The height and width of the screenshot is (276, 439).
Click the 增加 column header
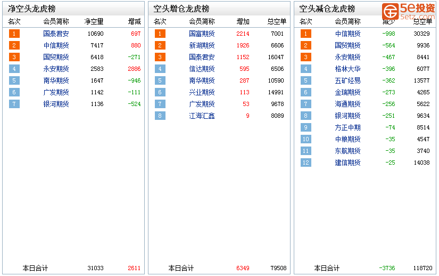pos(243,21)
